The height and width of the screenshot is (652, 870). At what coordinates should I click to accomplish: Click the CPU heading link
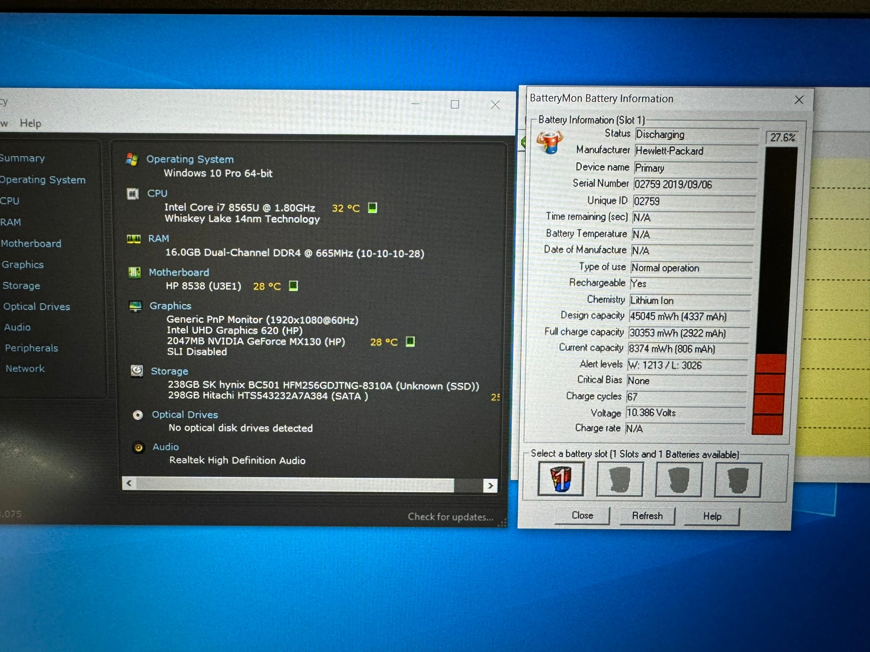pyautogui.click(x=157, y=193)
